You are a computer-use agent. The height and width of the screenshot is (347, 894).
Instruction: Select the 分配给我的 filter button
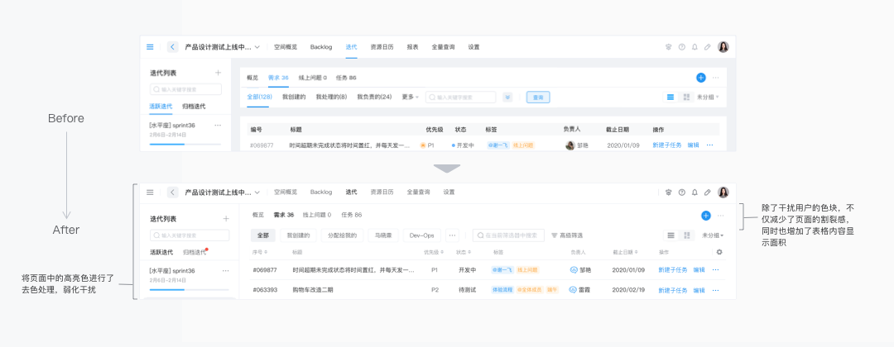tap(342, 235)
